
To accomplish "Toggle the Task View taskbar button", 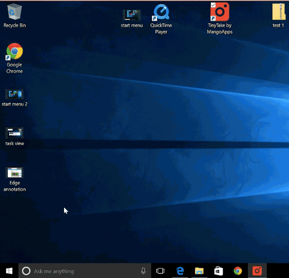I will point(160,271).
